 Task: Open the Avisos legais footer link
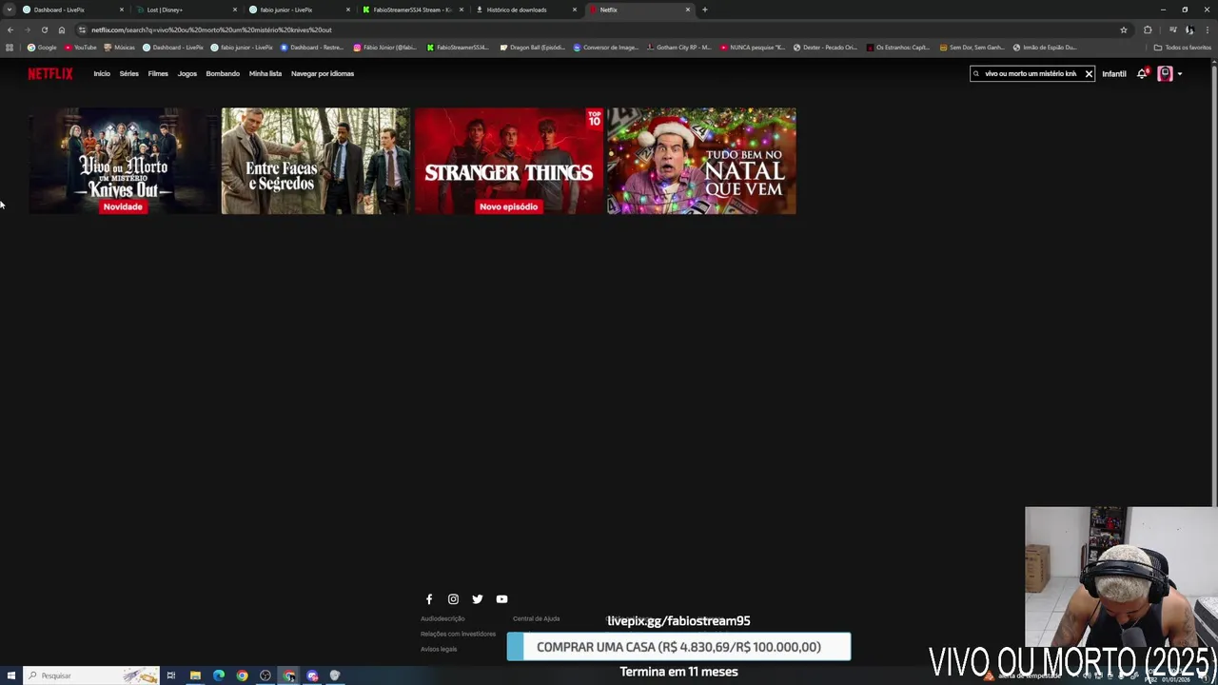click(x=439, y=649)
